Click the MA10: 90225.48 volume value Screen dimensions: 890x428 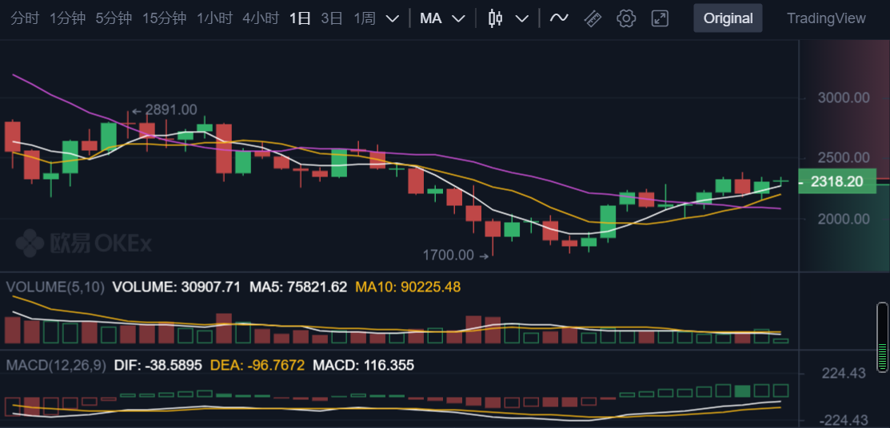click(408, 287)
